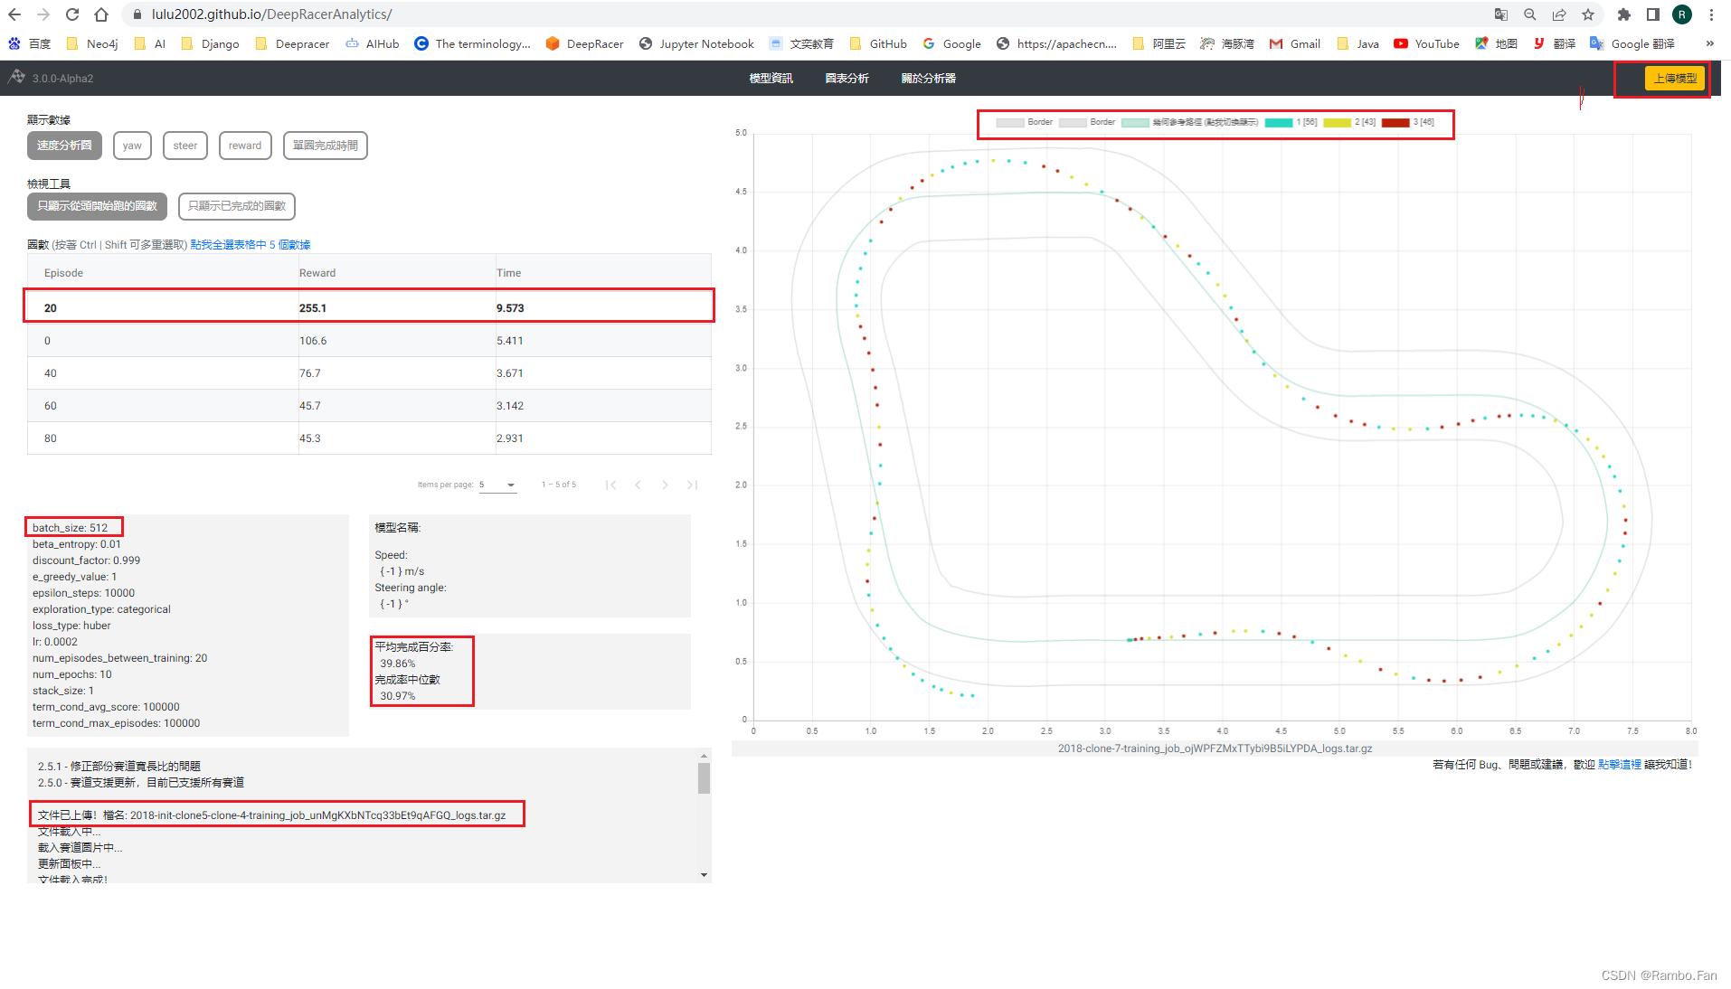Image resolution: width=1731 pixels, height=989 pixels.
Task: Reload the current page
Action: [71, 14]
